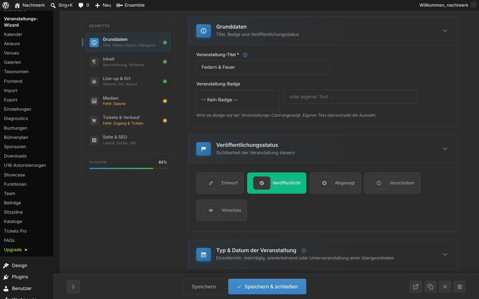Open the WordPress logo menu
Image resolution: width=479 pixels, height=299 pixels.
pos(6,5)
